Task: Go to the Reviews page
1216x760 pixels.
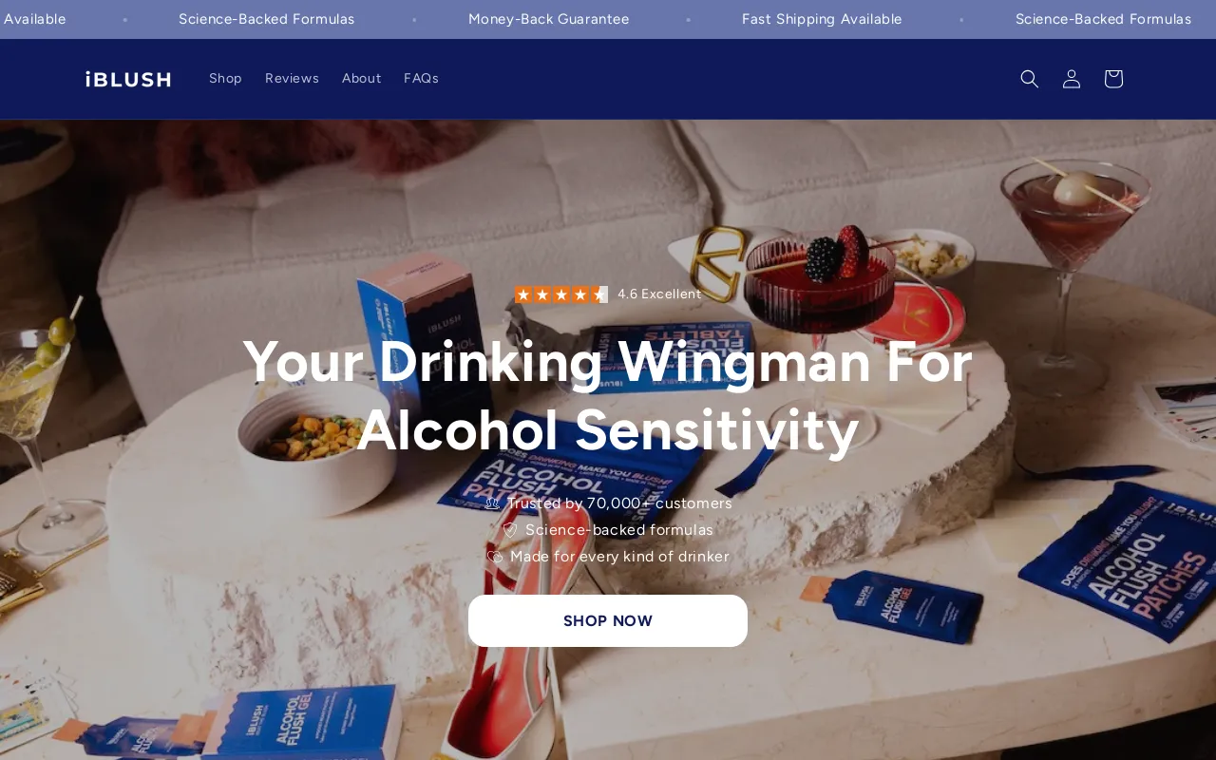Action: [292, 79]
